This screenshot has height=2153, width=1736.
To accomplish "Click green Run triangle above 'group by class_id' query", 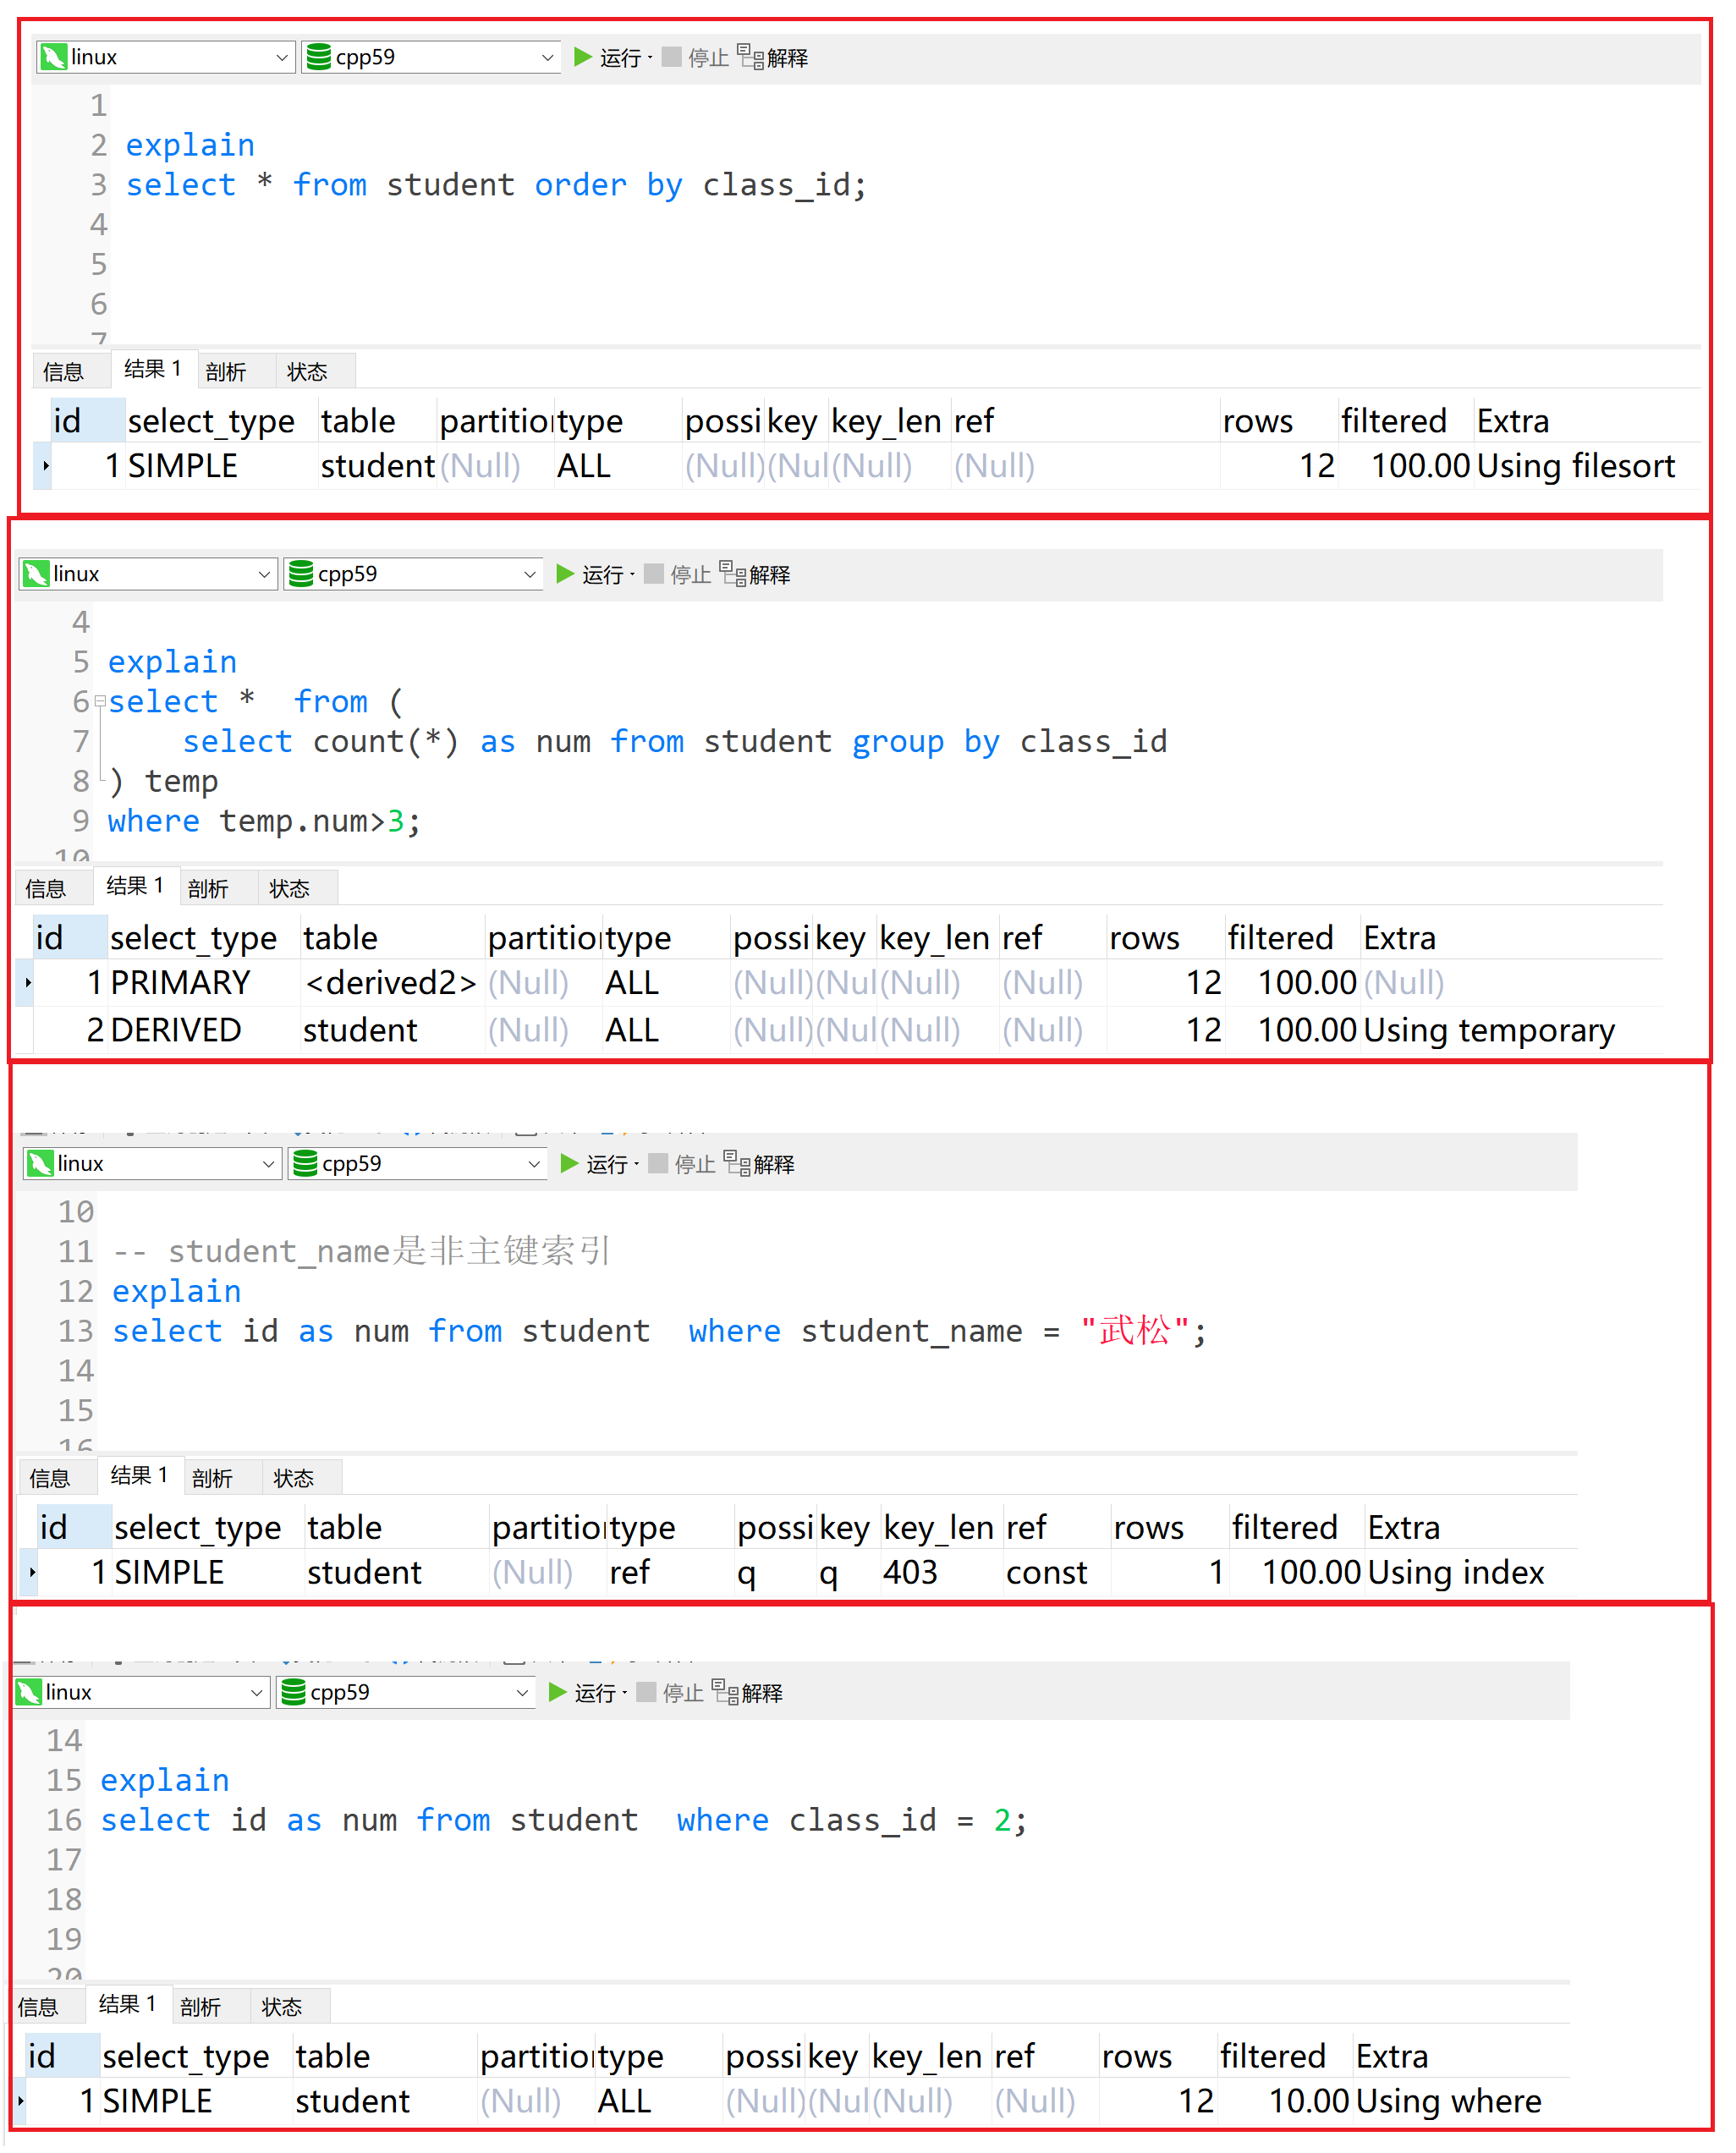I will pos(565,573).
